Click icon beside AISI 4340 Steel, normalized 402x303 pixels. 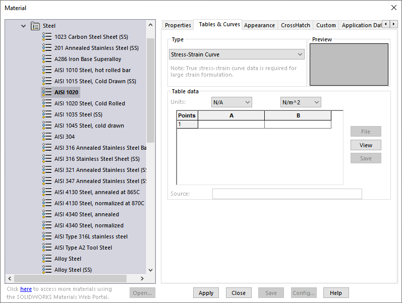tap(47, 225)
